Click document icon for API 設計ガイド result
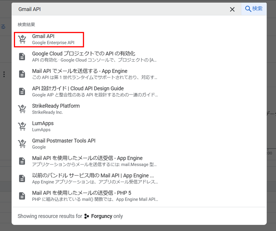 (x=22, y=91)
